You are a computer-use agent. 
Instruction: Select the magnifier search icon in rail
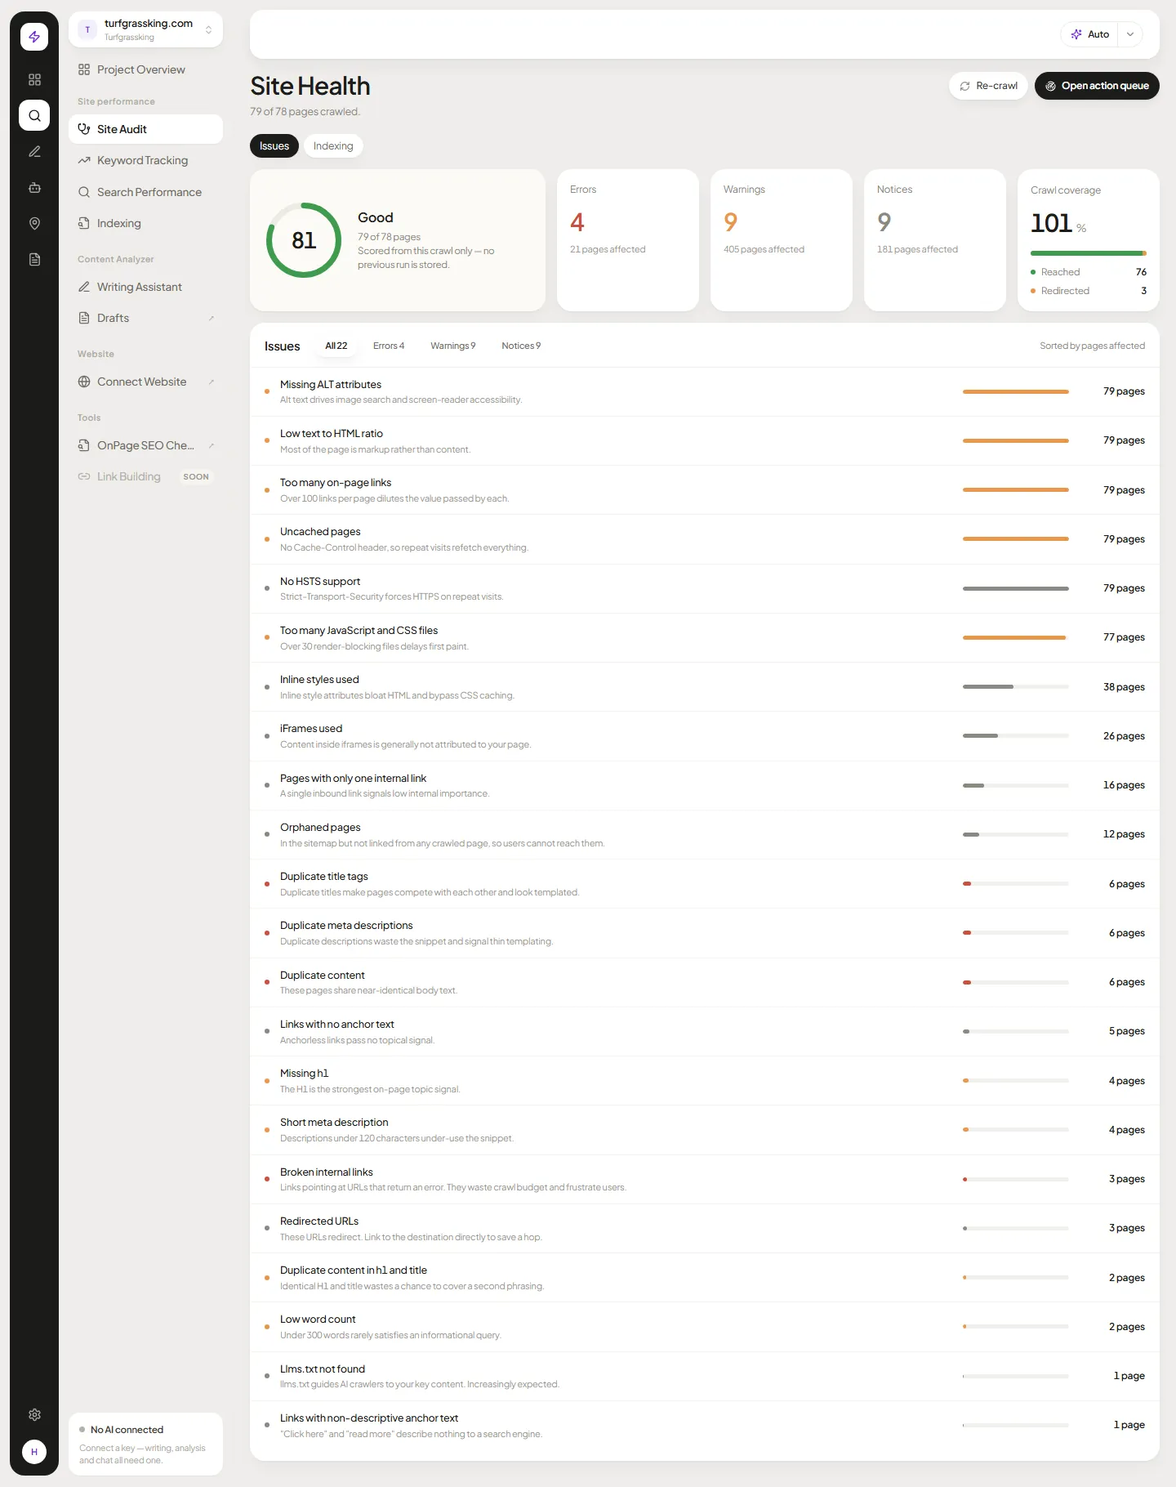34,115
